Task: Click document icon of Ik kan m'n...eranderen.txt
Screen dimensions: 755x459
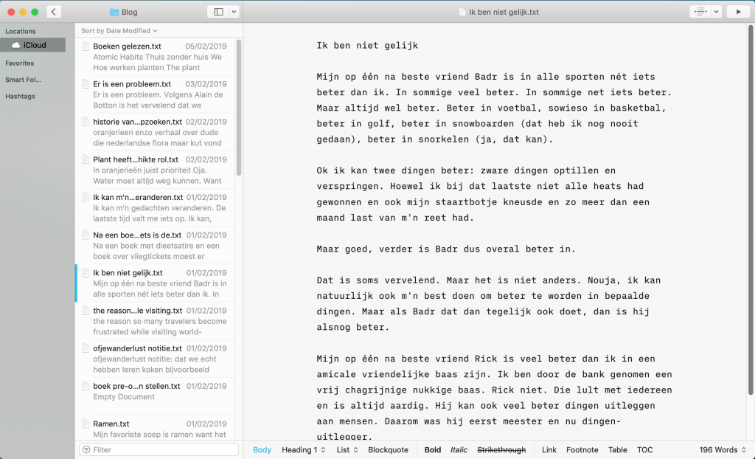Action: click(x=86, y=197)
